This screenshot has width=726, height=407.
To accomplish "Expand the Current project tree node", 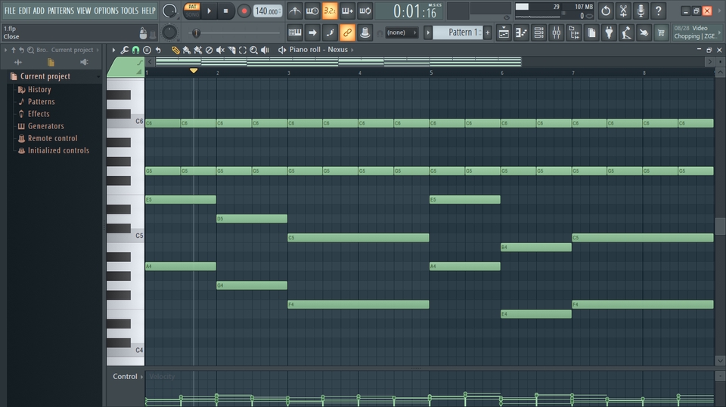I will pos(45,76).
